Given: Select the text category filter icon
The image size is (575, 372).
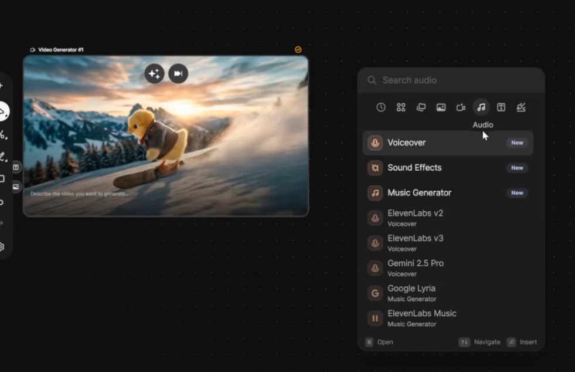Looking at the screenshot, I should (501, 107).
